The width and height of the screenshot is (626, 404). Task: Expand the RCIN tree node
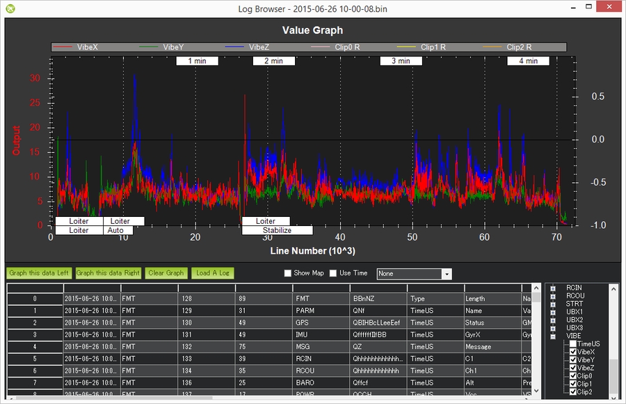pos(553,287)
